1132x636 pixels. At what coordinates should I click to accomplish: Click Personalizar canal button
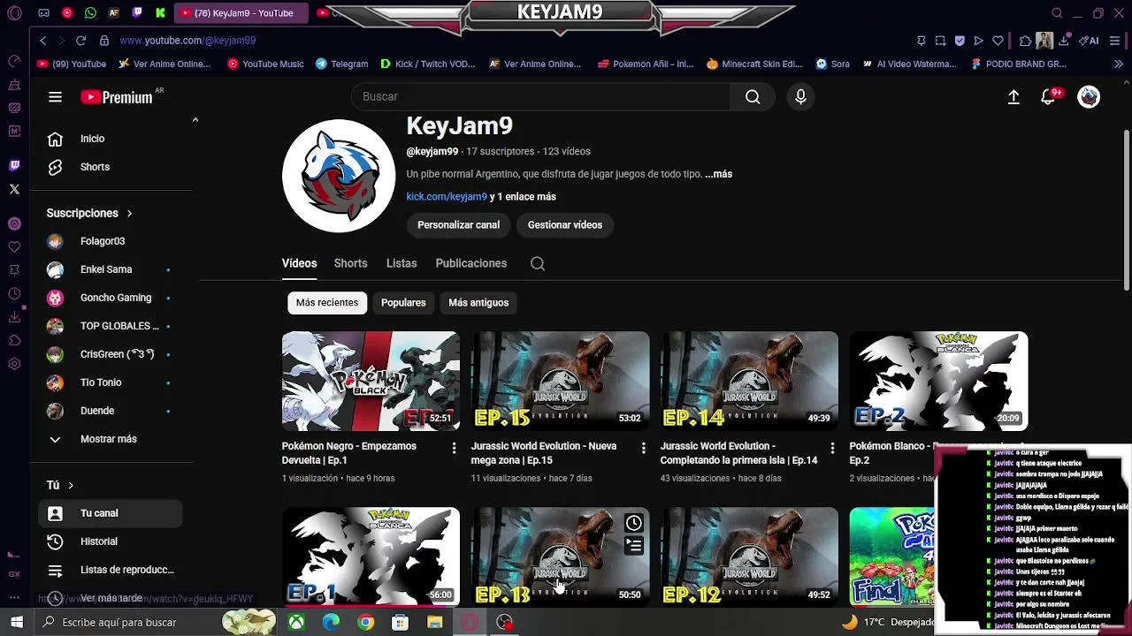coord(458,225)
